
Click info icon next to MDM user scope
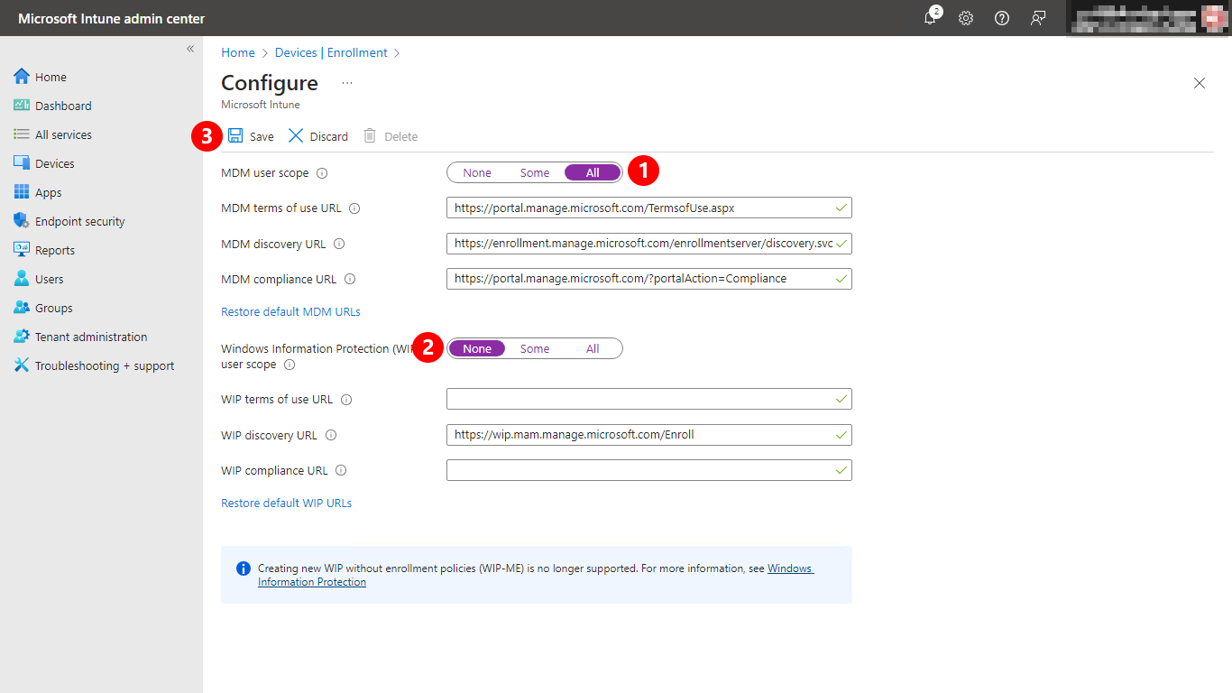click(322, 173)
